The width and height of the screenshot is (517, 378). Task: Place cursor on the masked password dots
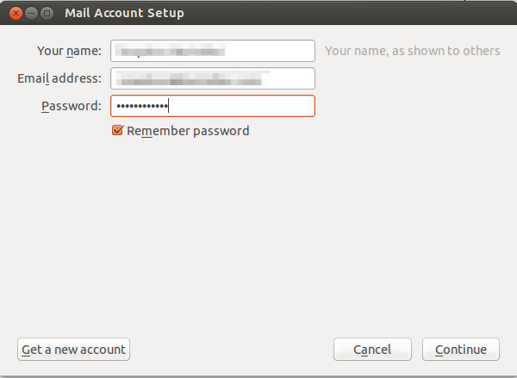click(x=142, y=106)
